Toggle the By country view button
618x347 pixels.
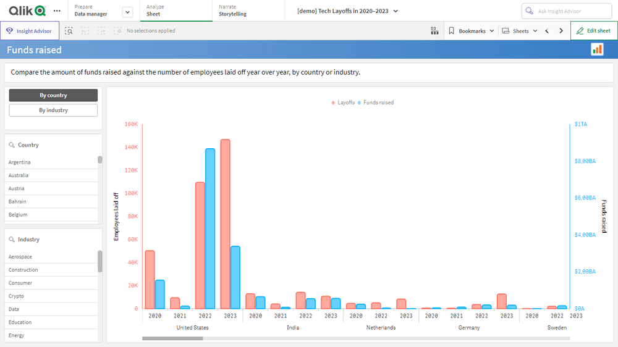53,96
